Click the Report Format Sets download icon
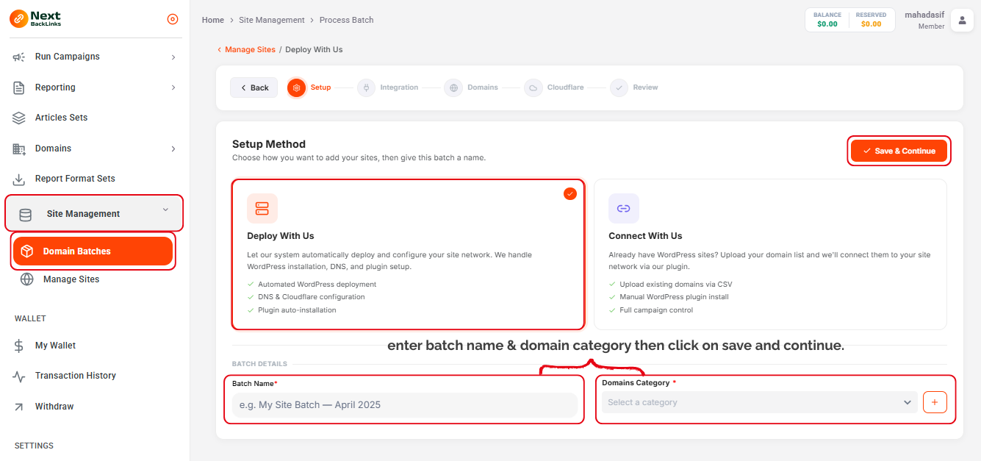The height and width of the screenshot is (461, 981). (19, 179)
